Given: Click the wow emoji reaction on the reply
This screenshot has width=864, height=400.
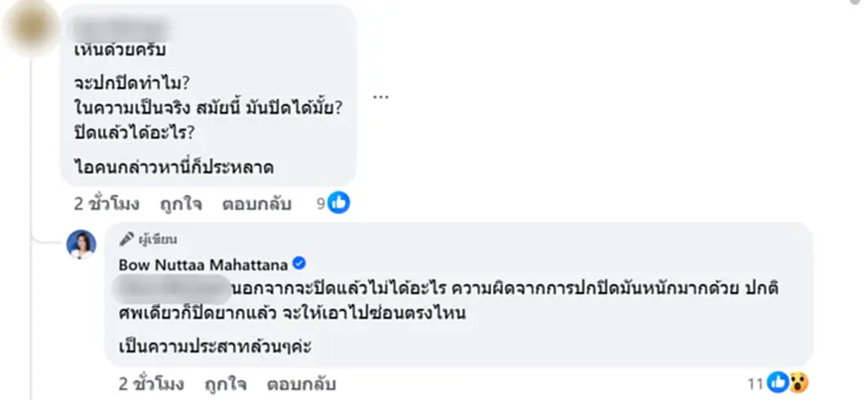Looking at the screenshot, I should (x=798, y=382).
